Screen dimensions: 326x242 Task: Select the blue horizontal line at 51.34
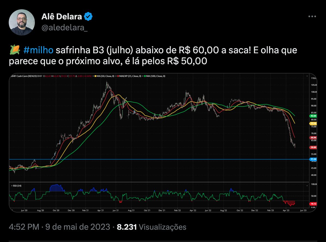tap(159, 160)
